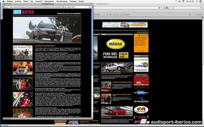Click previous arrow in the orange news box
The width and height of the screenshot is (204, 127).
139,51
